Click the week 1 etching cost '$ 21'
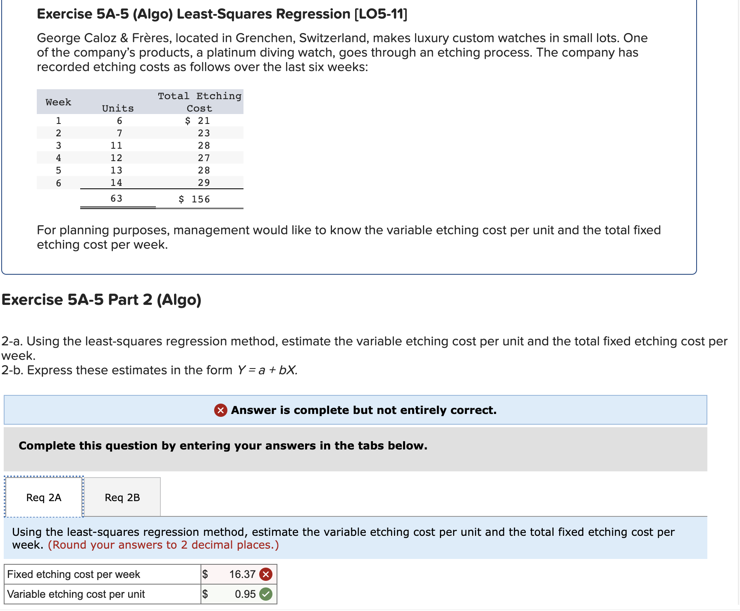740x611 pixels. click(198, 121)
